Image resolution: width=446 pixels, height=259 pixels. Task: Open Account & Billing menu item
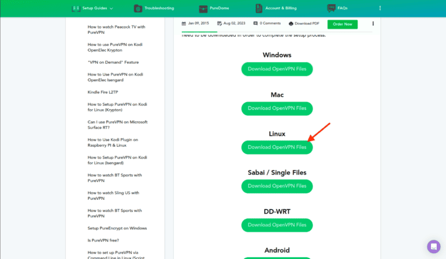coord(280,8)
